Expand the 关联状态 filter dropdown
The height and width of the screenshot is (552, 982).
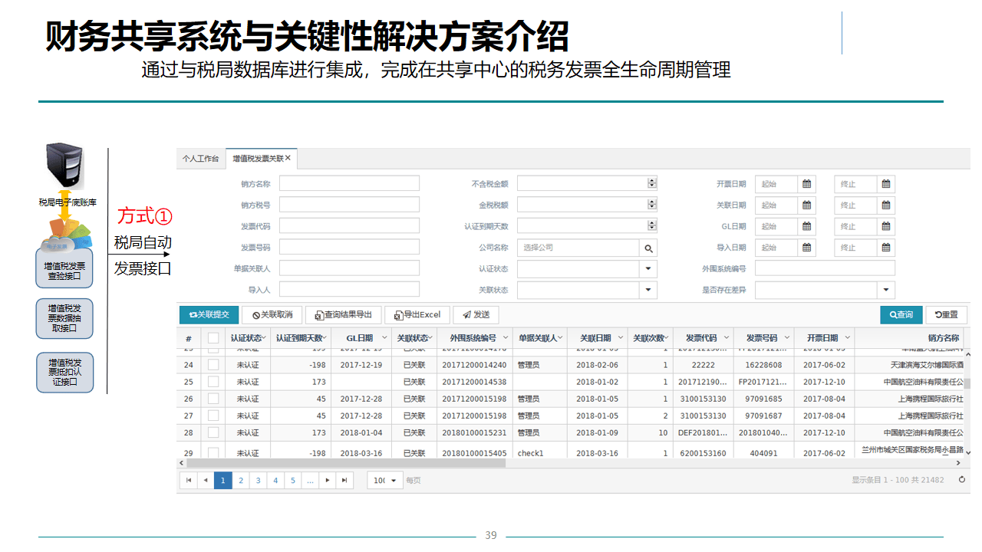click(648, 290)
